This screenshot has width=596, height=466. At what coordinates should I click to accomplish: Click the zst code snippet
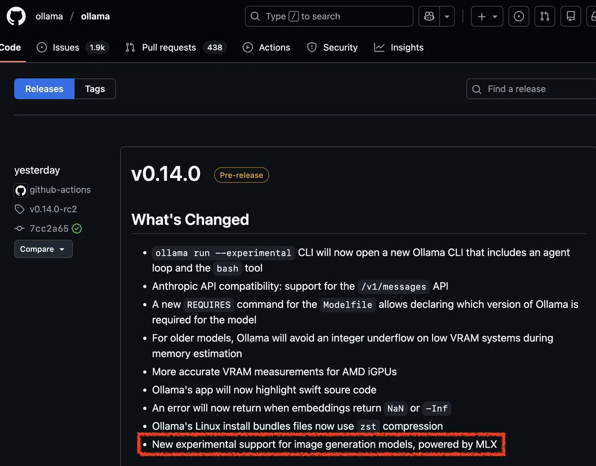369,426
